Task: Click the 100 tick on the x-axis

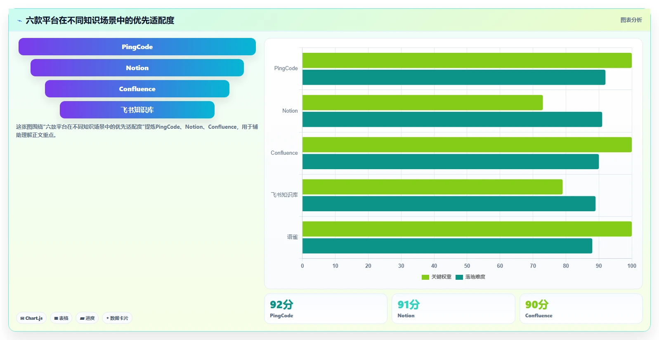Action: click(x=632, y=266)
